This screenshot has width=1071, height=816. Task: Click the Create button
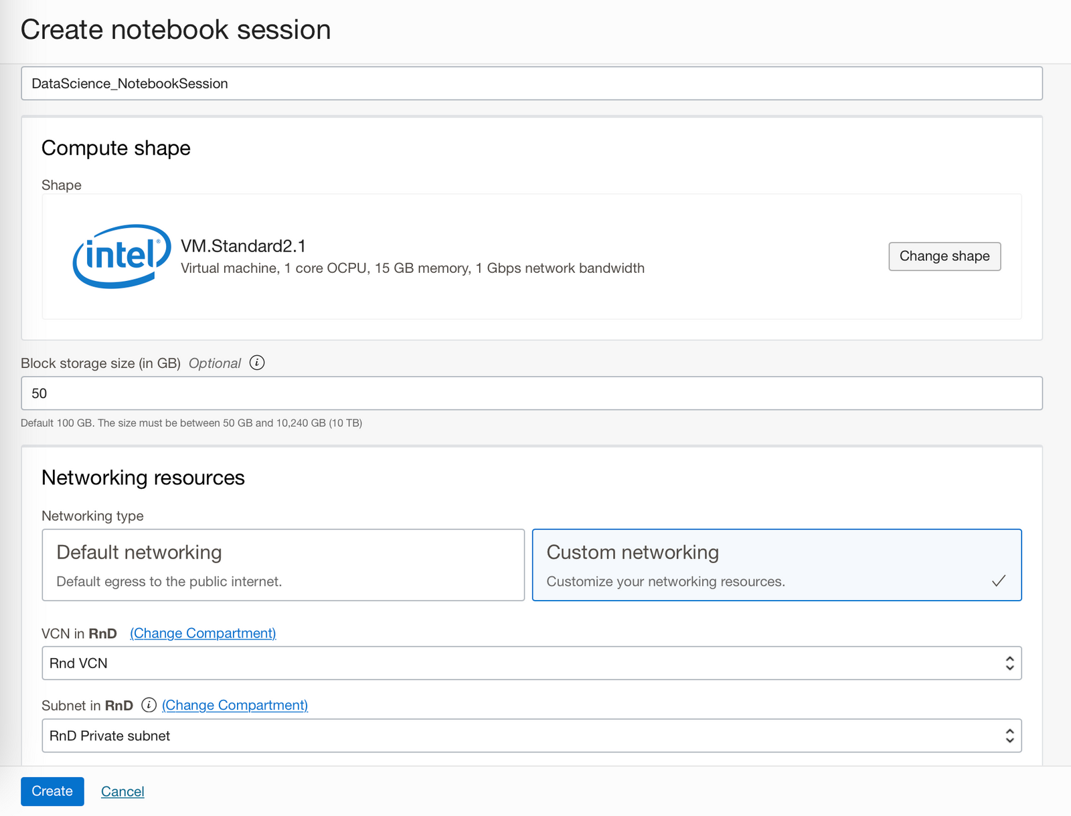pyautogui.click(x=52, y=791)
